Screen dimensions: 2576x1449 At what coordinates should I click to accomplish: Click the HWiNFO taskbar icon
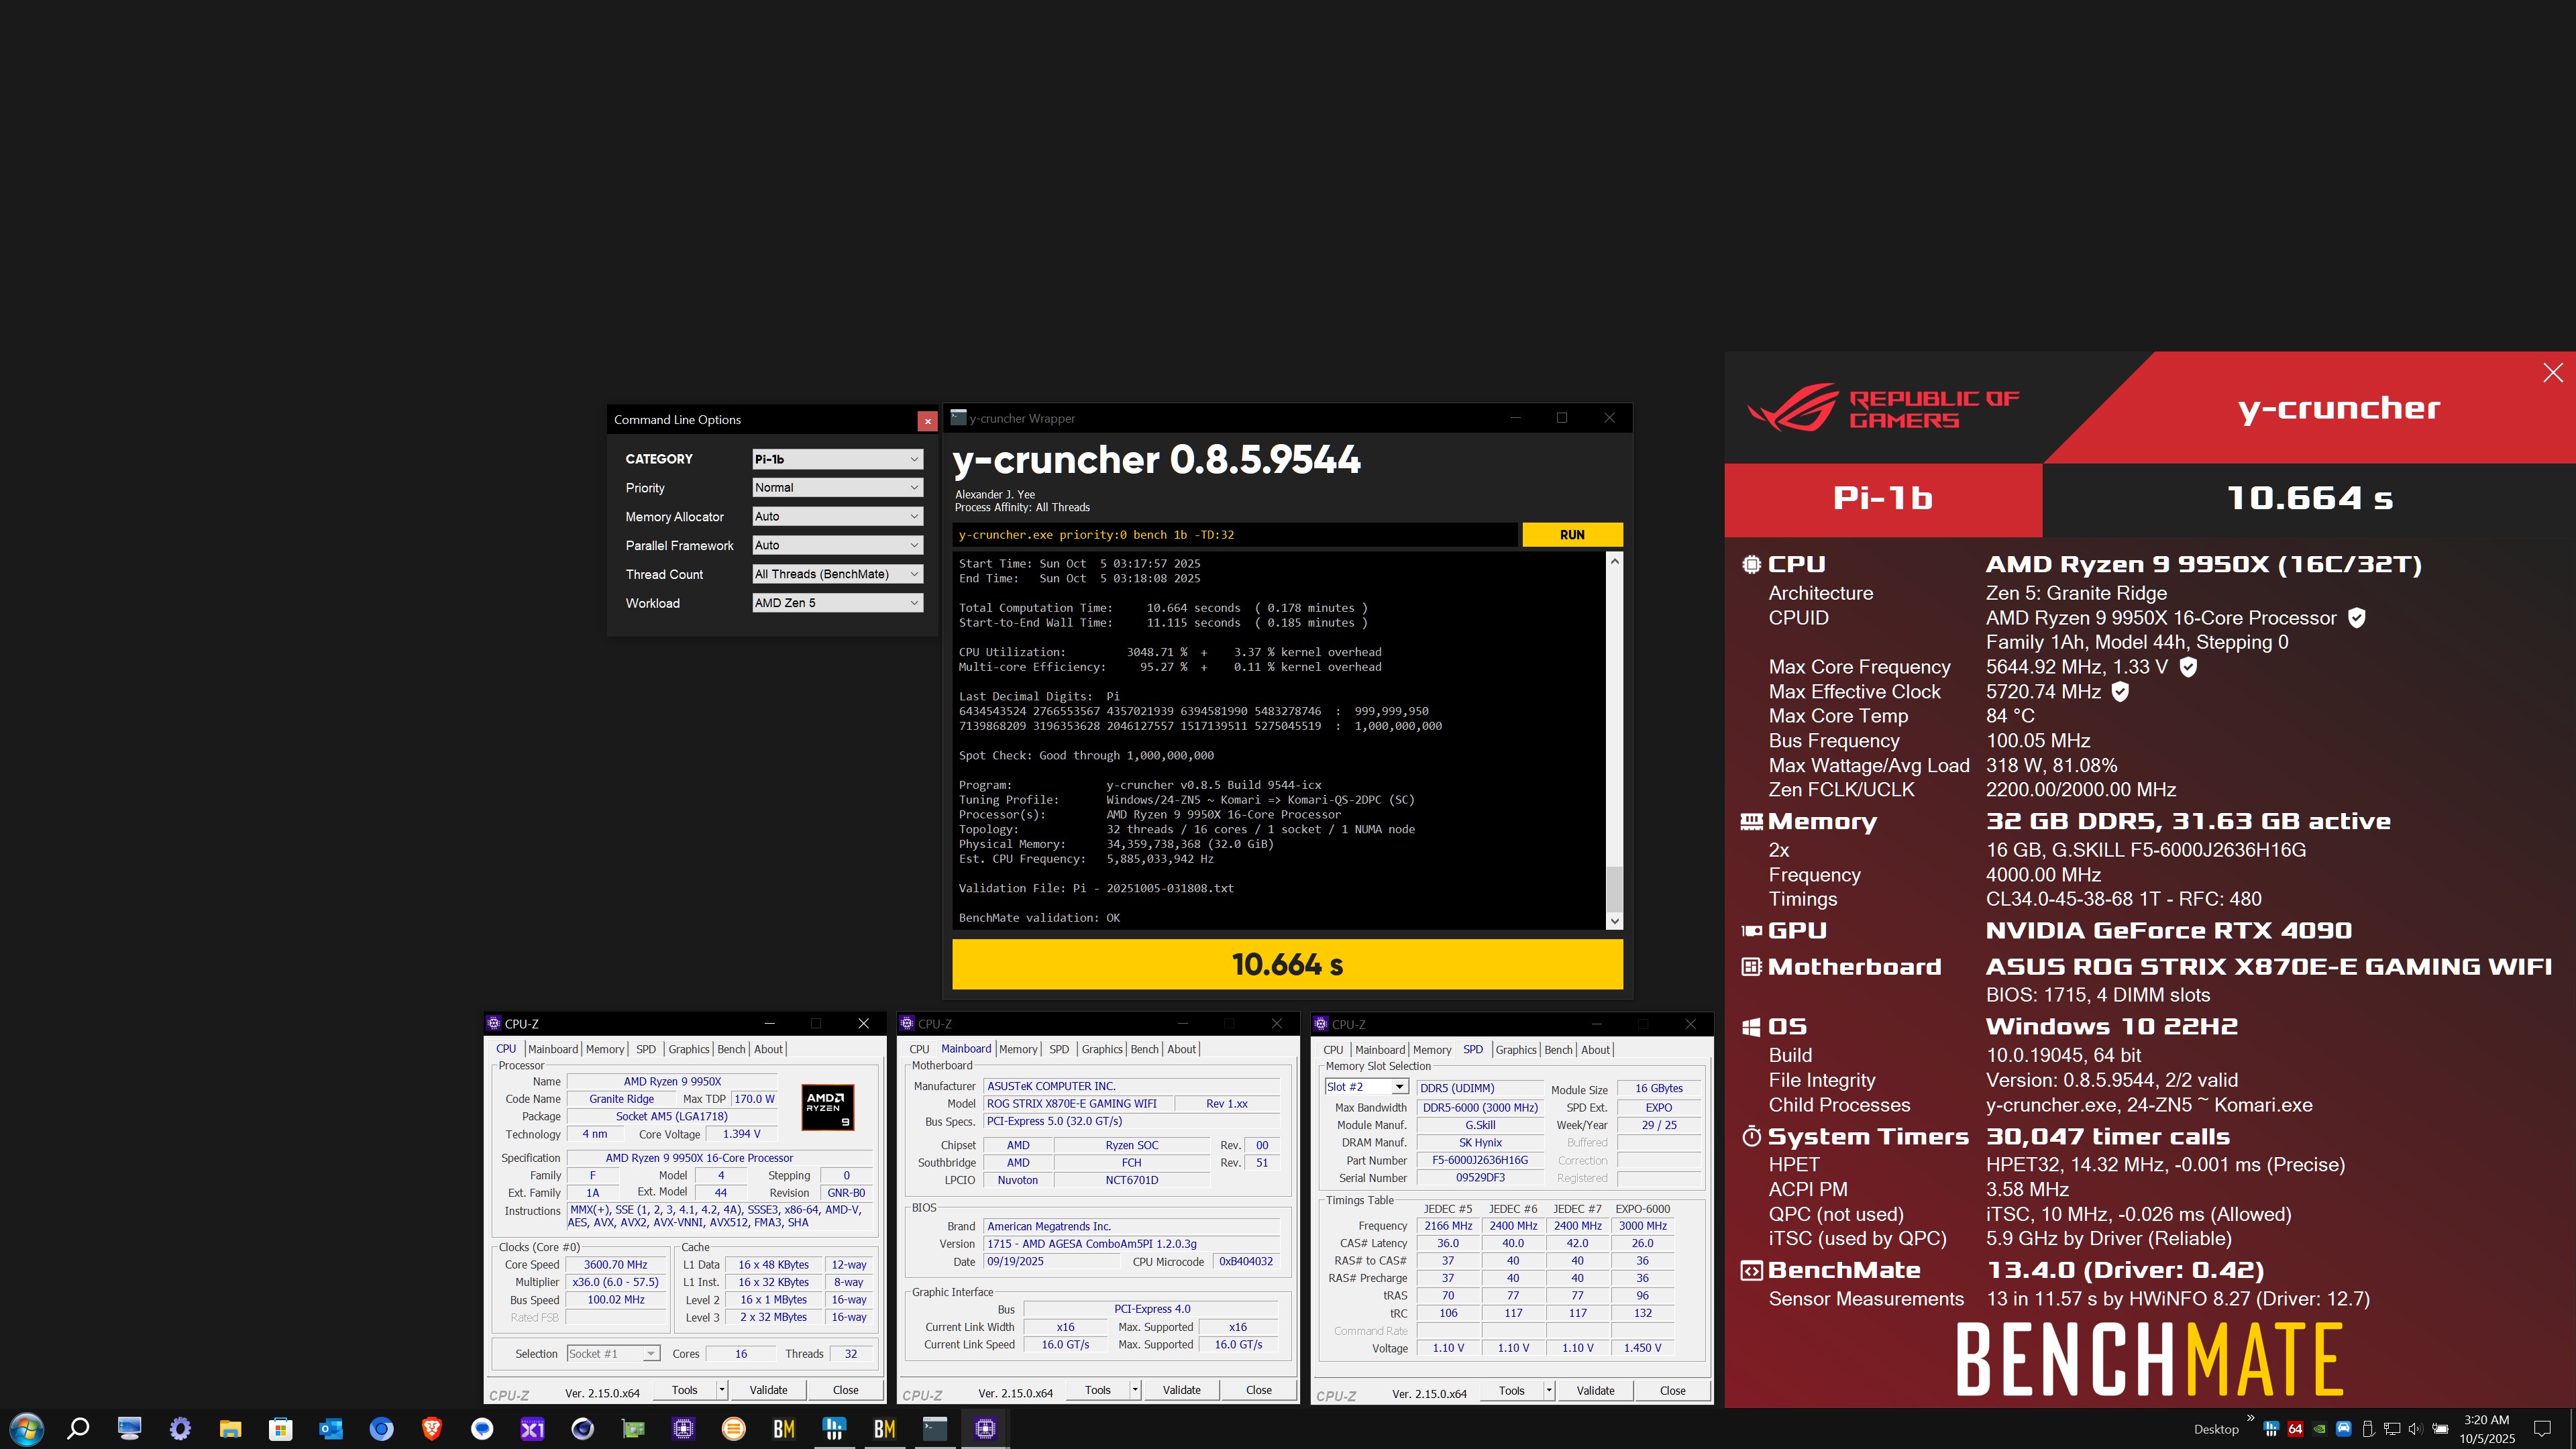click(x=834, y=1428)
